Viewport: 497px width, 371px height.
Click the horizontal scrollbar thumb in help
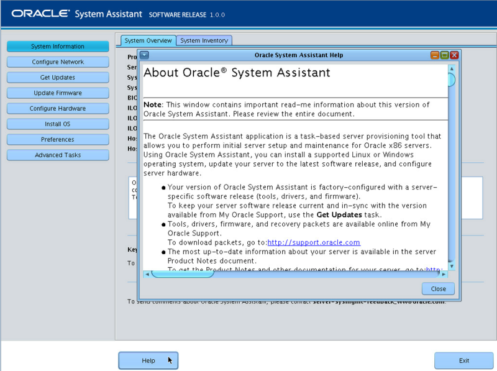click(183, 274)
